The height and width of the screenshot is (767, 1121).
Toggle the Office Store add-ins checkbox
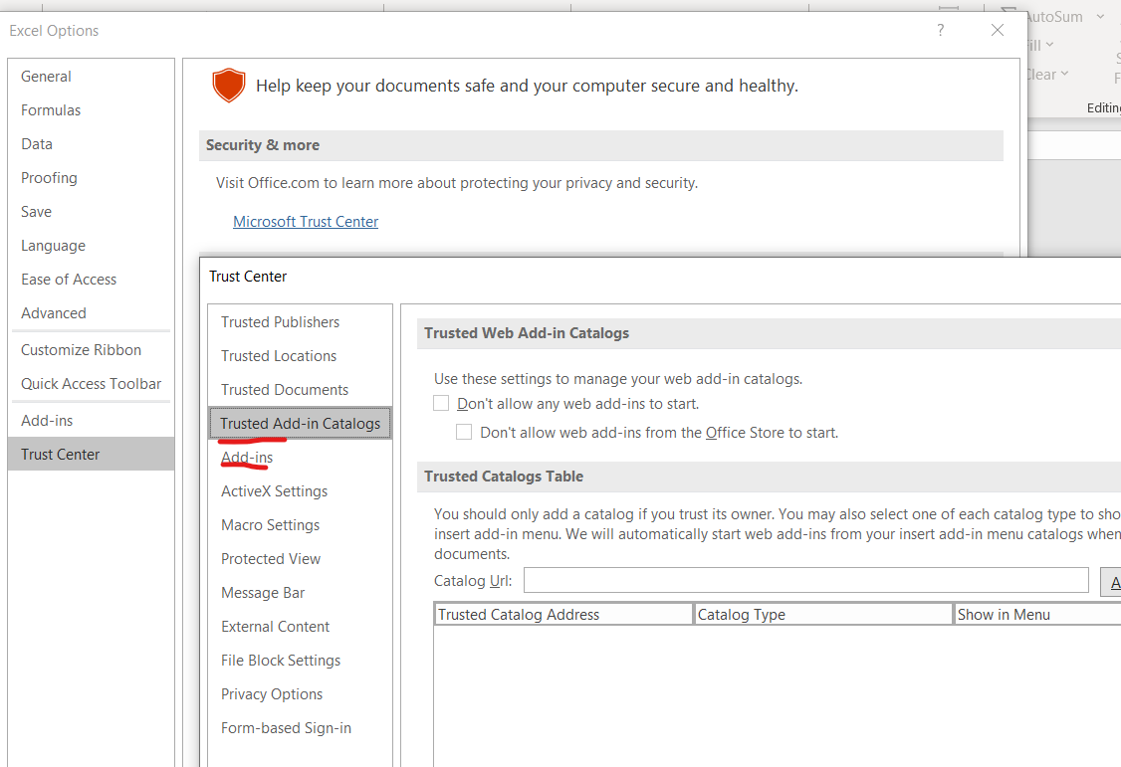[x=464, y=433]
